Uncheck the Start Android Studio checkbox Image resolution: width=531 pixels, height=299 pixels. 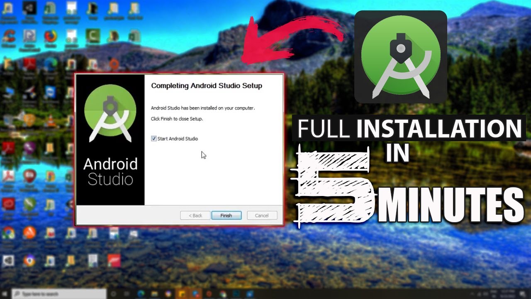154,139
